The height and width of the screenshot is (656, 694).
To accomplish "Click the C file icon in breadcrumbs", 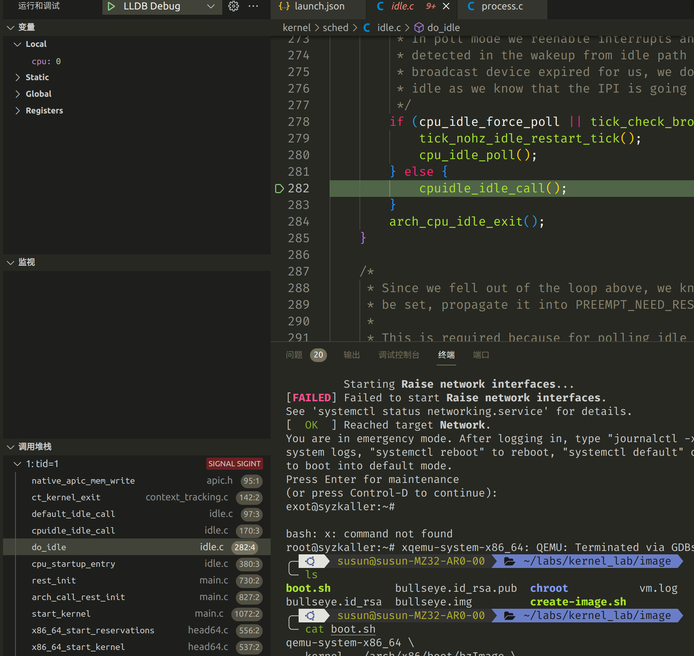I will [x=367, y=27].
